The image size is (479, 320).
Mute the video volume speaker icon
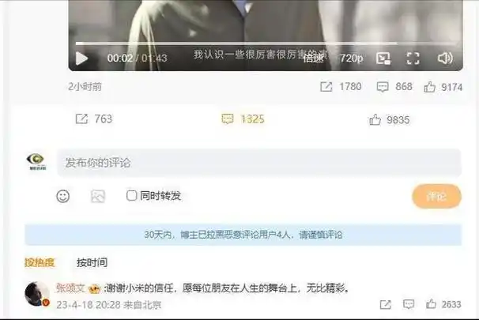[445, 58]
